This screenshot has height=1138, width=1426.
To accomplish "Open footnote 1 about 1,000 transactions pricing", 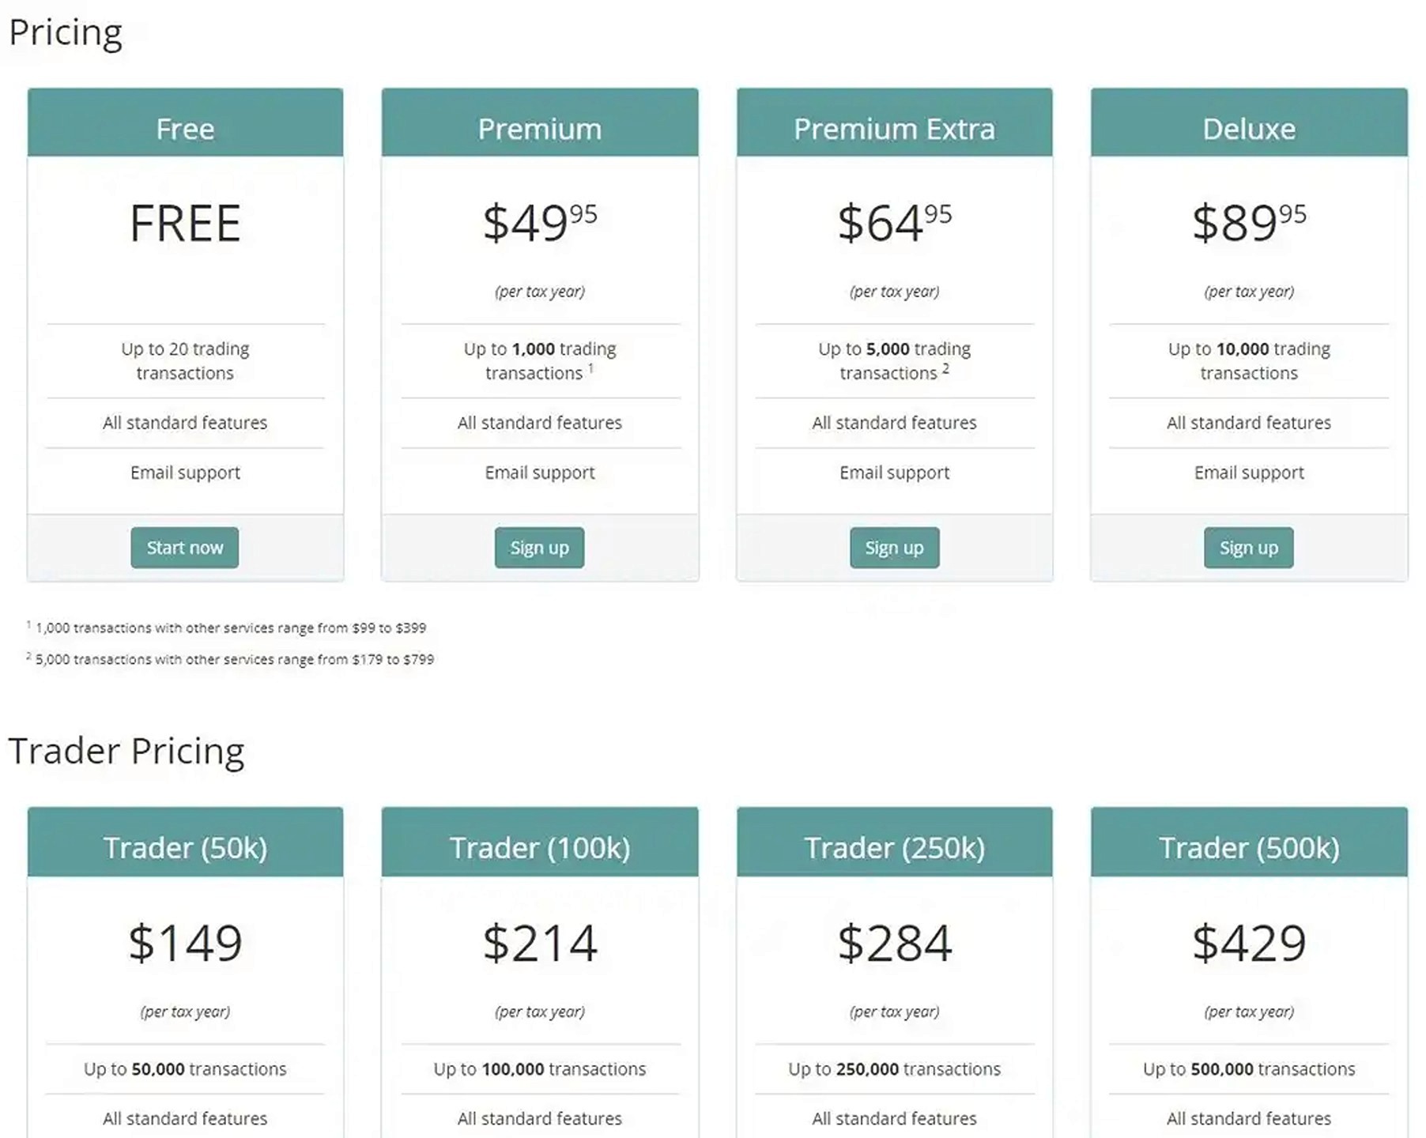I will 229,627.
